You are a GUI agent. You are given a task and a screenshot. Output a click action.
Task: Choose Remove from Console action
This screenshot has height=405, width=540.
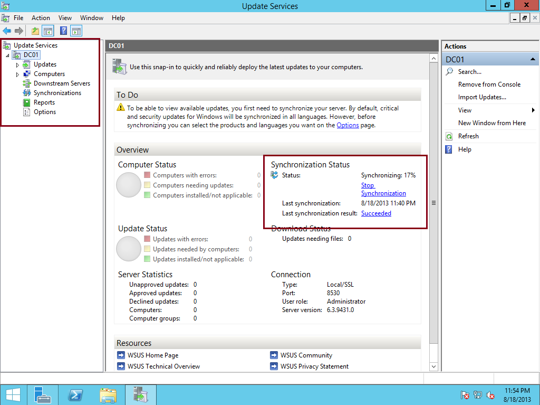click(x=489, y=84)
